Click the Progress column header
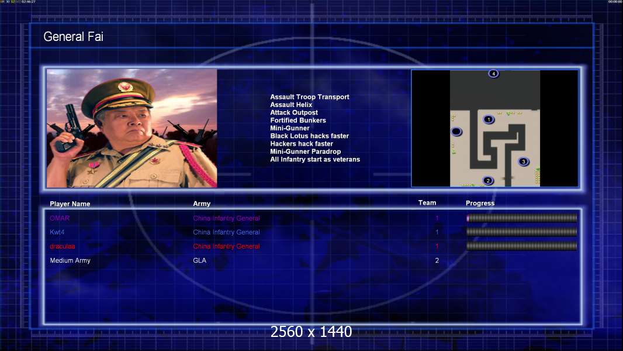This screenshot has height=351, width=623. pyautogui.click(x=480, y=203)
